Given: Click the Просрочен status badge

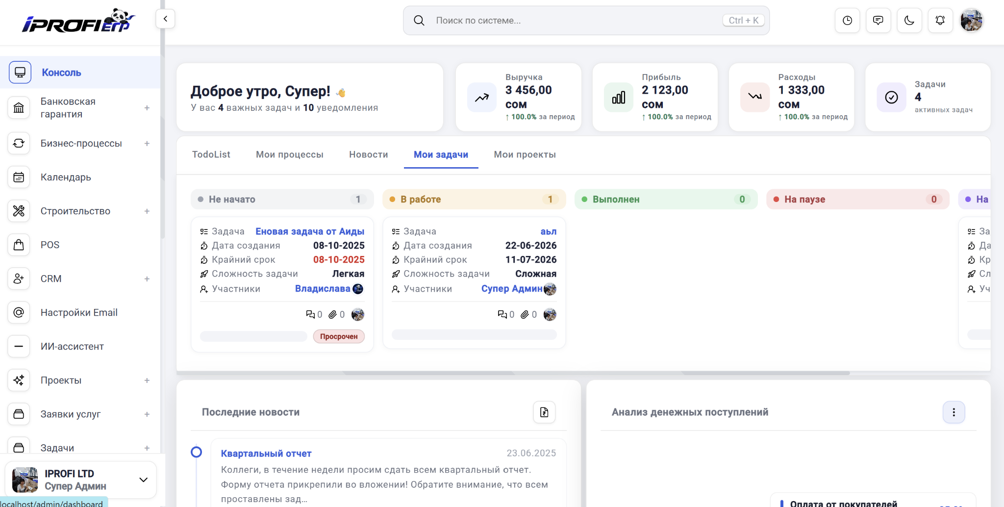Looking at the screenshot, I should click(x=339, y=336).
